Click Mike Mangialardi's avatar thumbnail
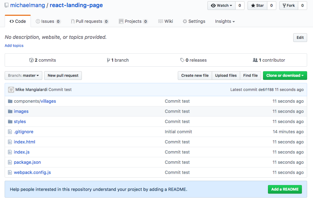 coord(11,90)
